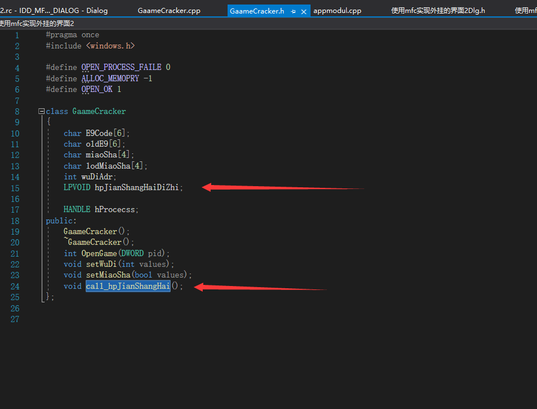Open the project scope dropdown 使用mfc实现外挂的界面2
537x409 pixels.
(37, 24)
